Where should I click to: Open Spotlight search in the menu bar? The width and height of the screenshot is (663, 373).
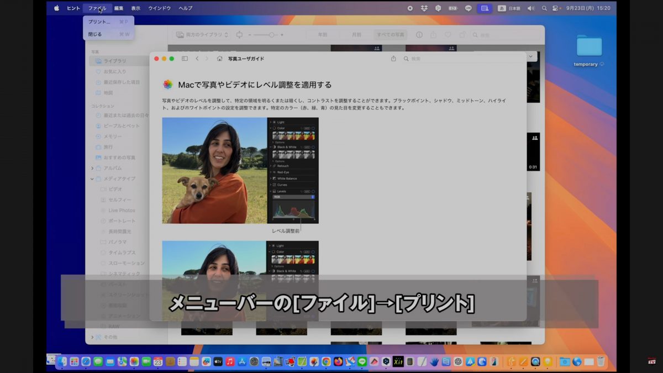(x=544, y=8)
